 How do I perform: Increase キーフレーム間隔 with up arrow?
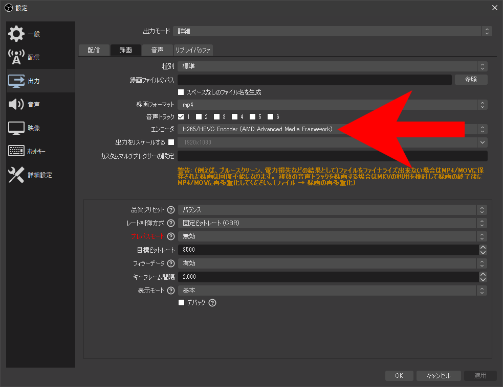483,274
